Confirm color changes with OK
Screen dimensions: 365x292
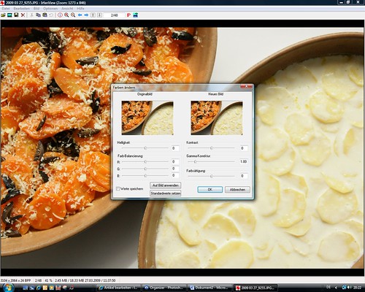(x=210, y=190)
